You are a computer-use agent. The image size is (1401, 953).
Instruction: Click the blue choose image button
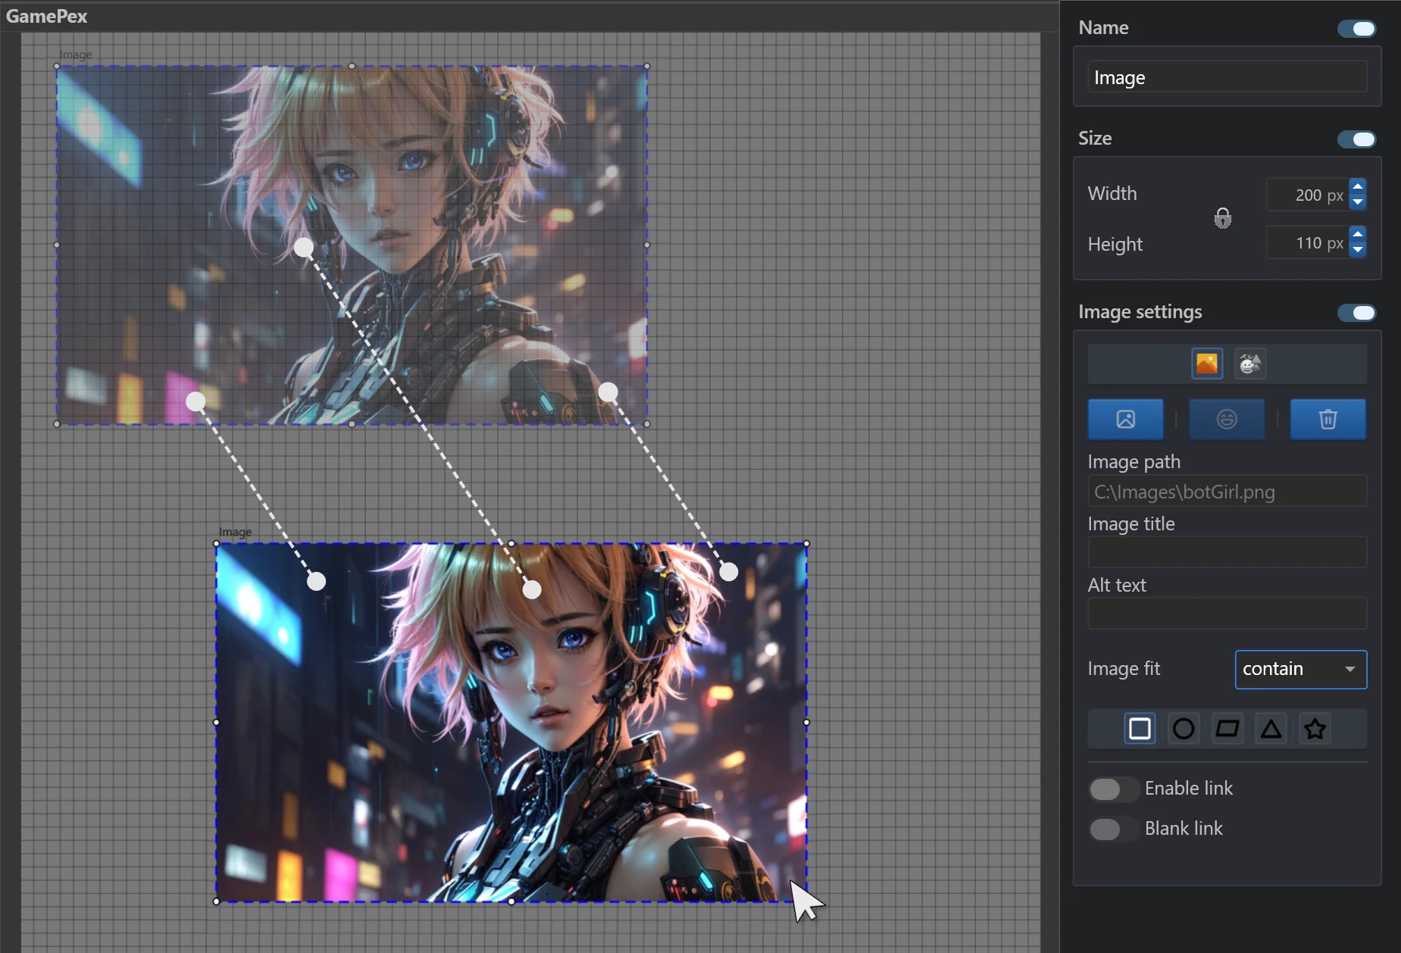click(1126, 419)
